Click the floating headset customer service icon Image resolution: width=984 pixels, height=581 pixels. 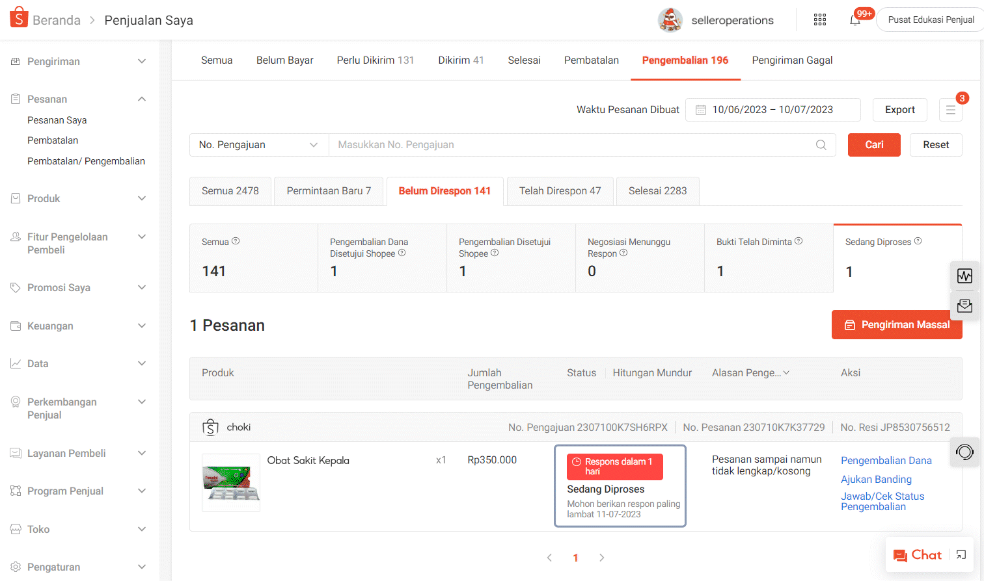964,452
